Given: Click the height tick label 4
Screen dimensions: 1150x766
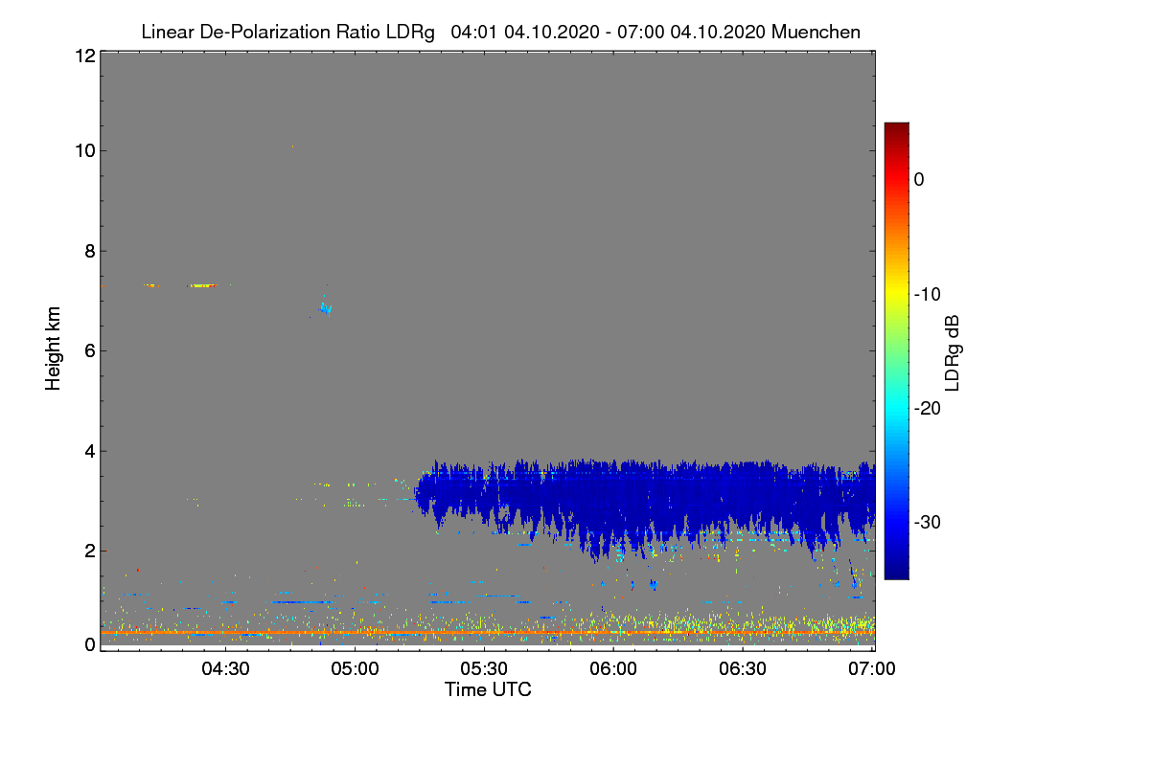Looking at the screenshot, I should [89, 451].
